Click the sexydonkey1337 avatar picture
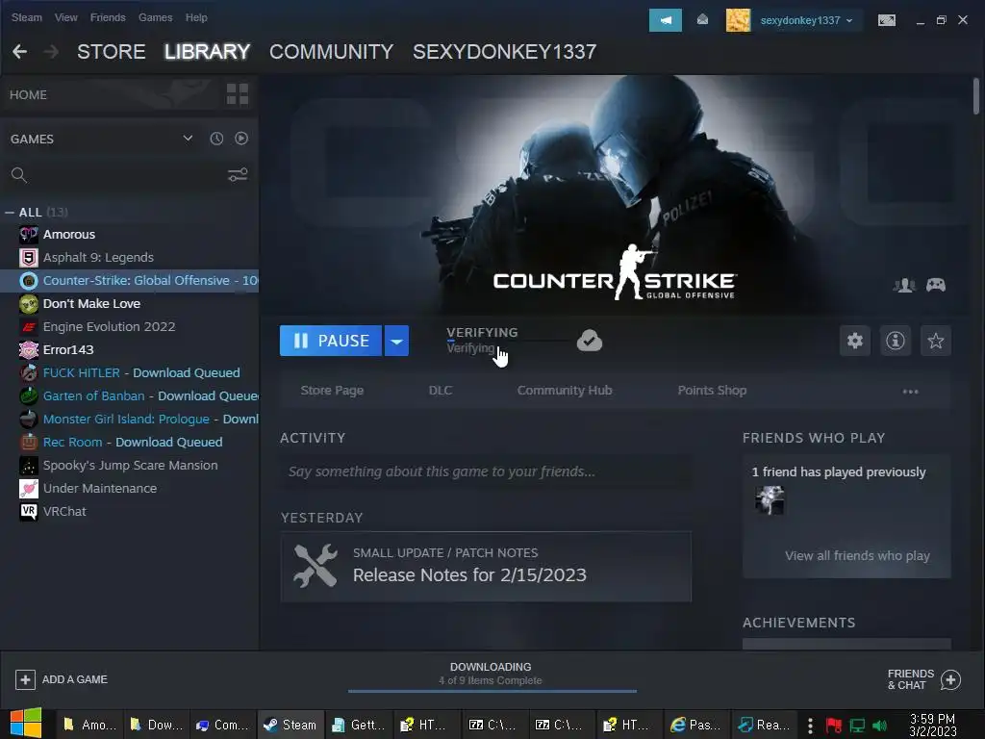This screenshot has width=985, height=739. 738,20
